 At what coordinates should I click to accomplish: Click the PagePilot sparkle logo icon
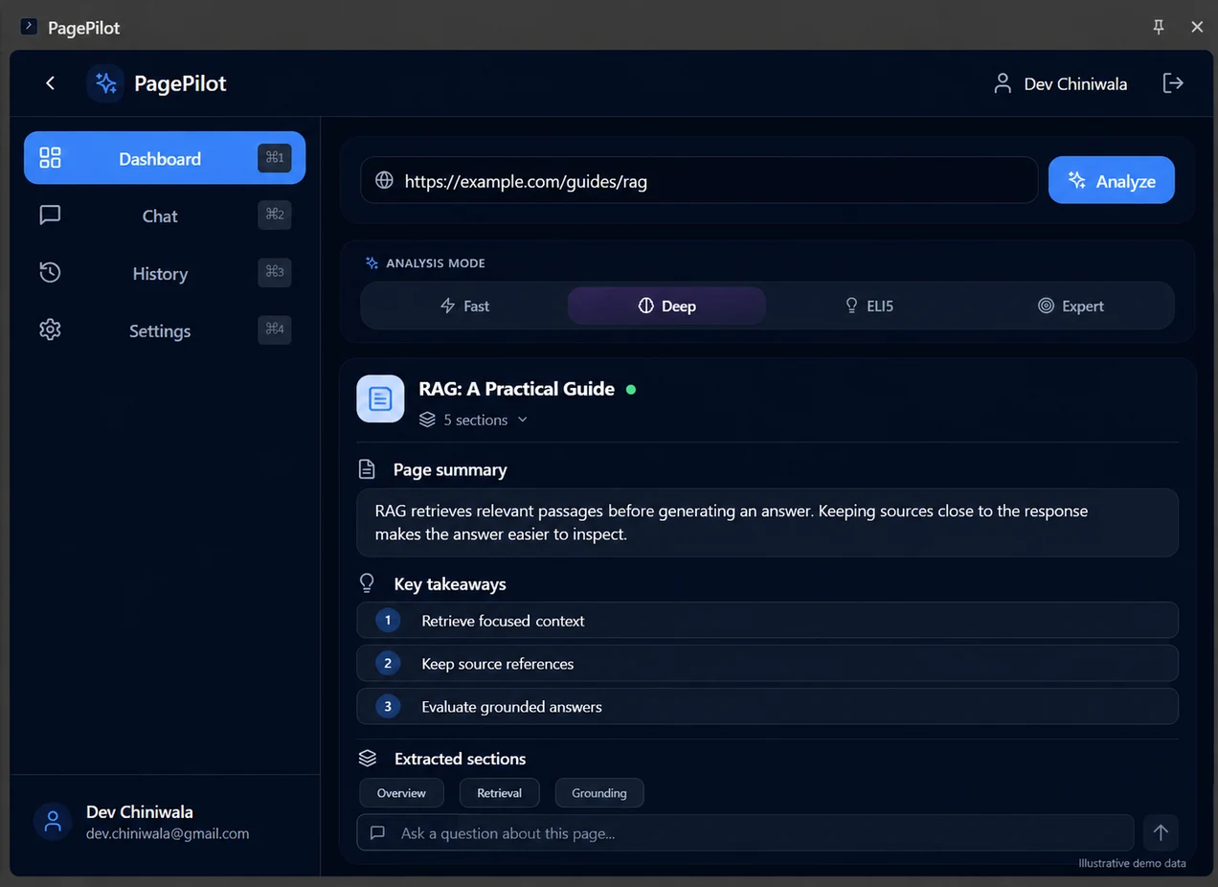point(105,83)
